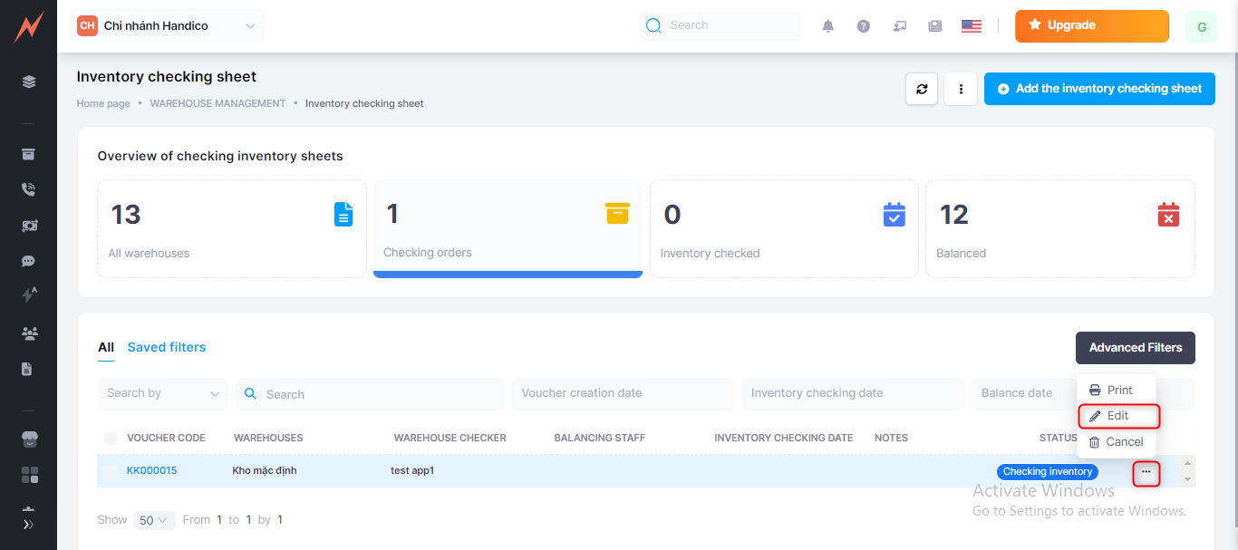This screenshot has height=550, width=1238.
Task: Open the Show 50 rows-per-page dropdown
Action: (155, 520)
